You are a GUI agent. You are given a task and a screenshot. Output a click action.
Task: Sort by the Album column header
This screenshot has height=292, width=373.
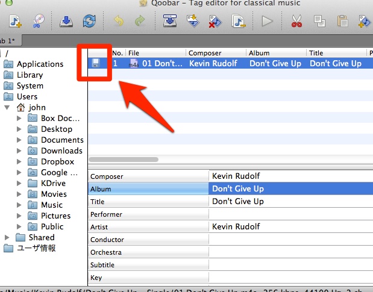pyautogui.click(x=276, y=53)
